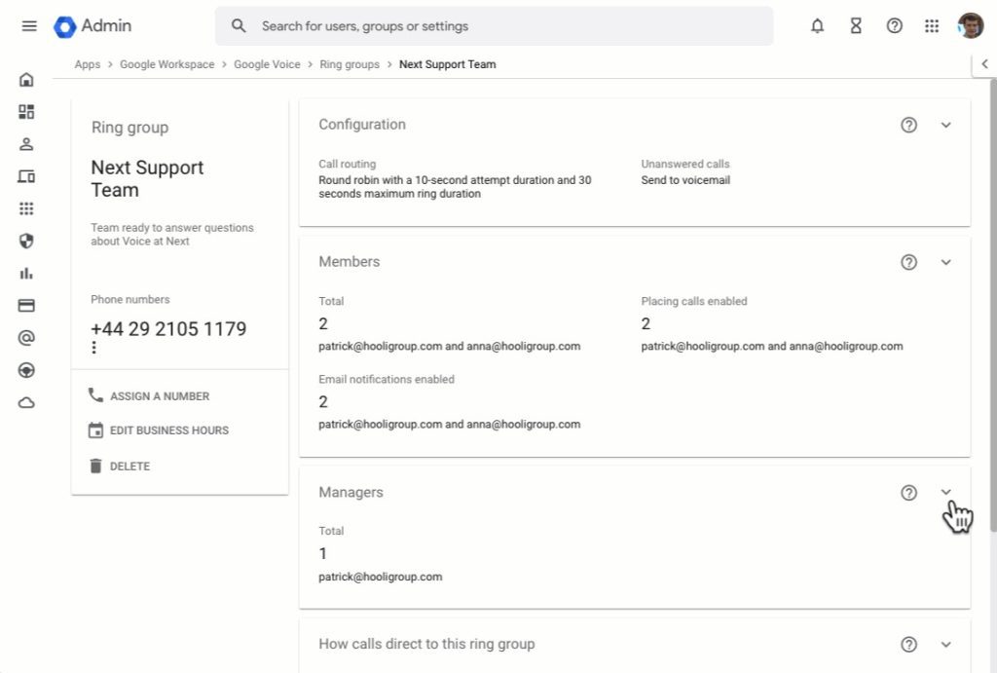Open the Devices icon in the left navigation
Viewport: 997px width, 673px height.
26,175
